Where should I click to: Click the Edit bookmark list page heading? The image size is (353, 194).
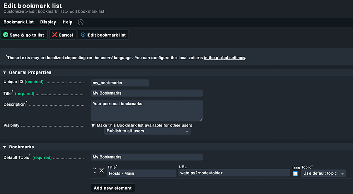click(x=33, y=6)
